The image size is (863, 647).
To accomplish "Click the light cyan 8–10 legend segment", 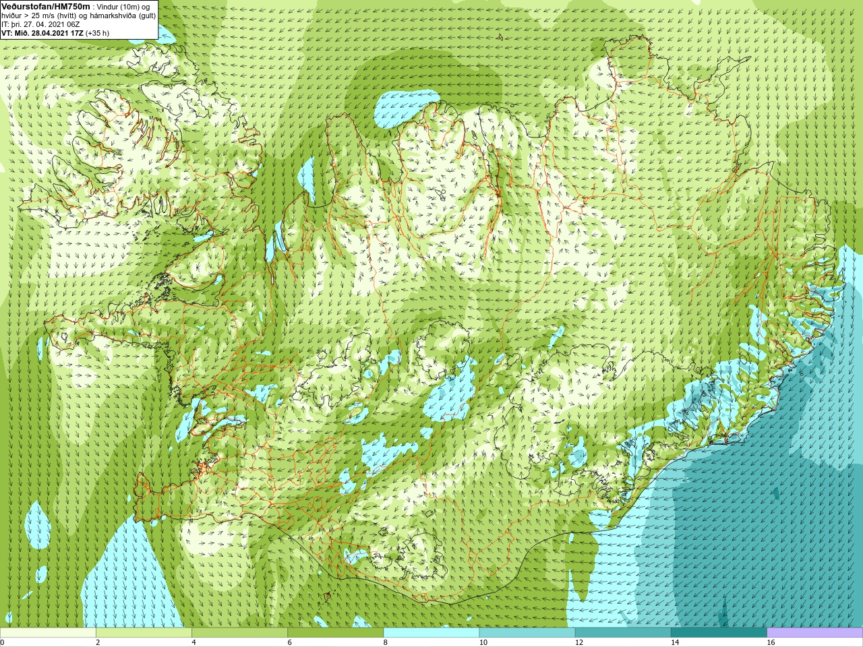I will 431,632.
